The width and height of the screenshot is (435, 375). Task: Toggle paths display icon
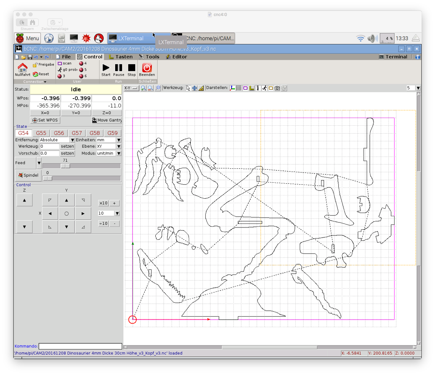click(258, 88)
